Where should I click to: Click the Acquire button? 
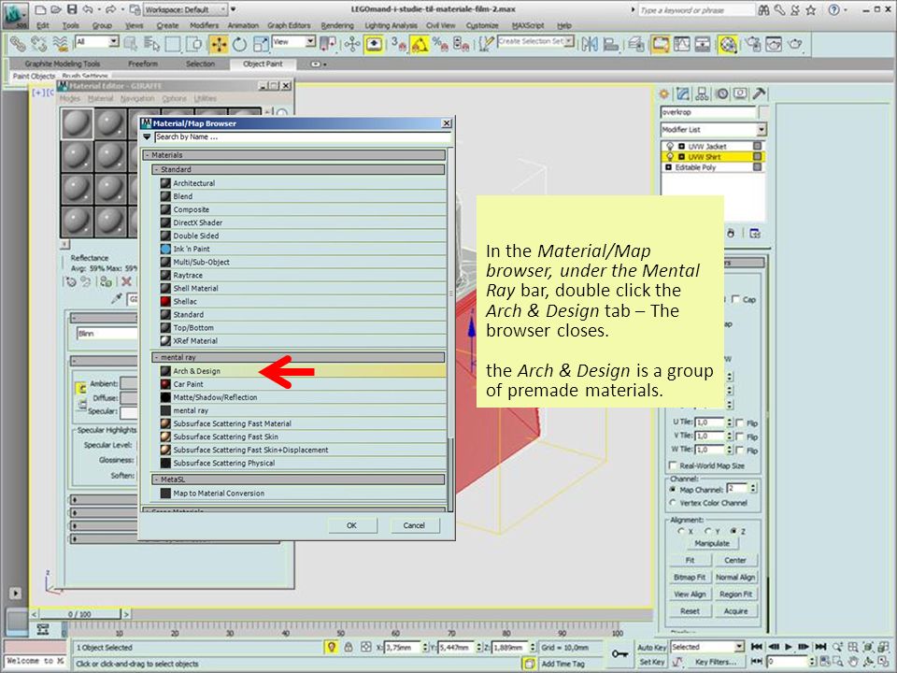coord(735,611)
